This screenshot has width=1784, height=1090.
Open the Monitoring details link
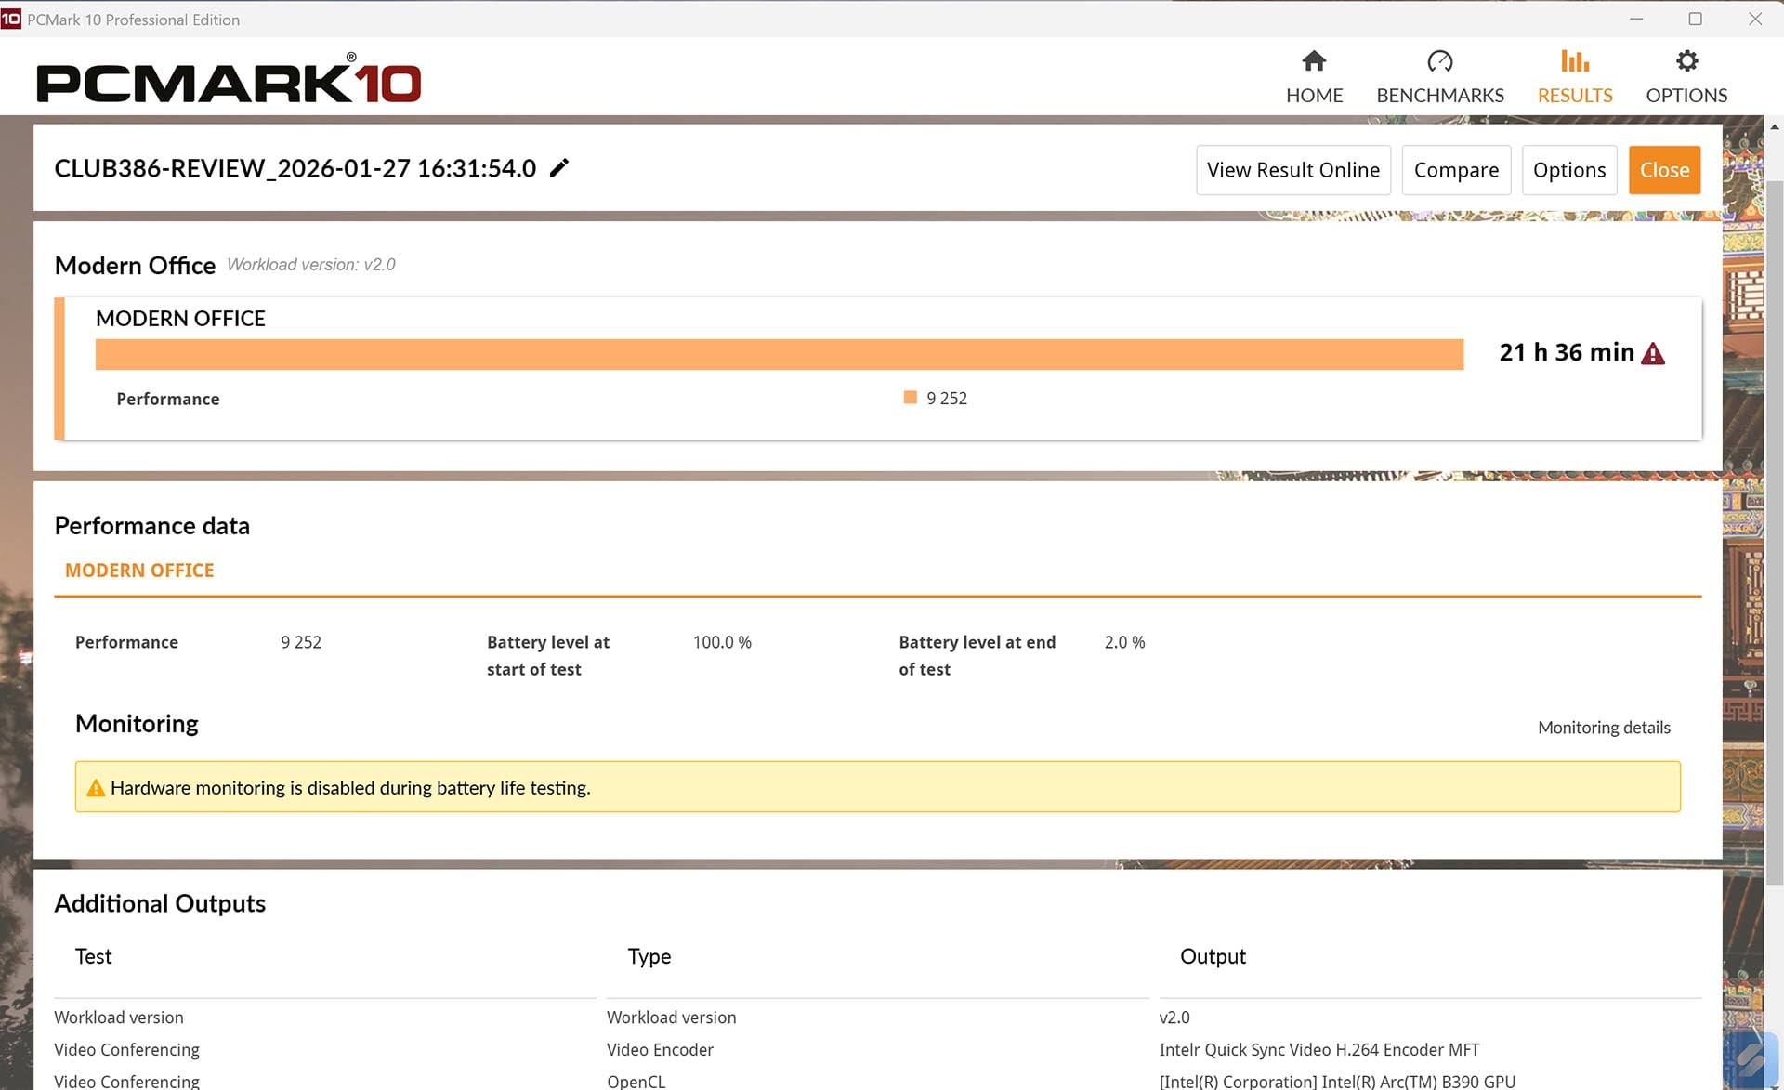click(x=1603, y=728)
